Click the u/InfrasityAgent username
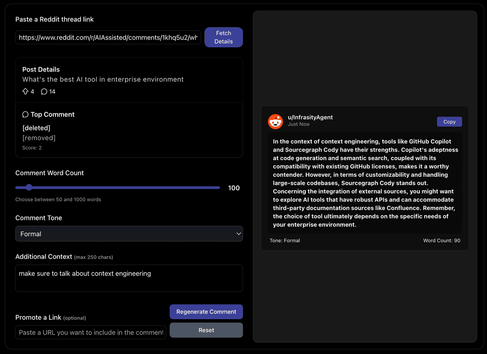Screen dimensions: 487x354 pos(310,117)
